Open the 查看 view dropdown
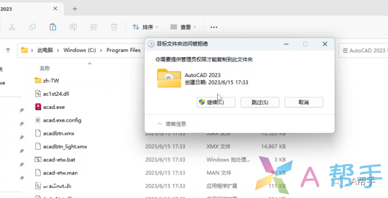This screenshot has height=198, width=388. click(x=184, y=27)
